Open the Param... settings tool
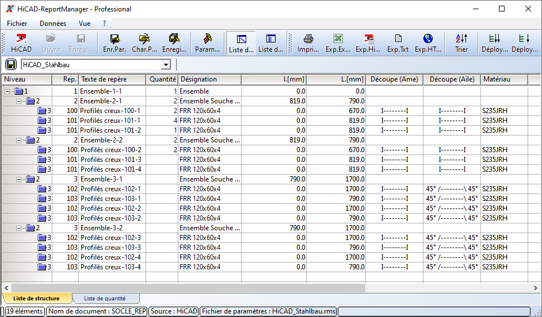This screenshot has width=542, height=317. 207,43
